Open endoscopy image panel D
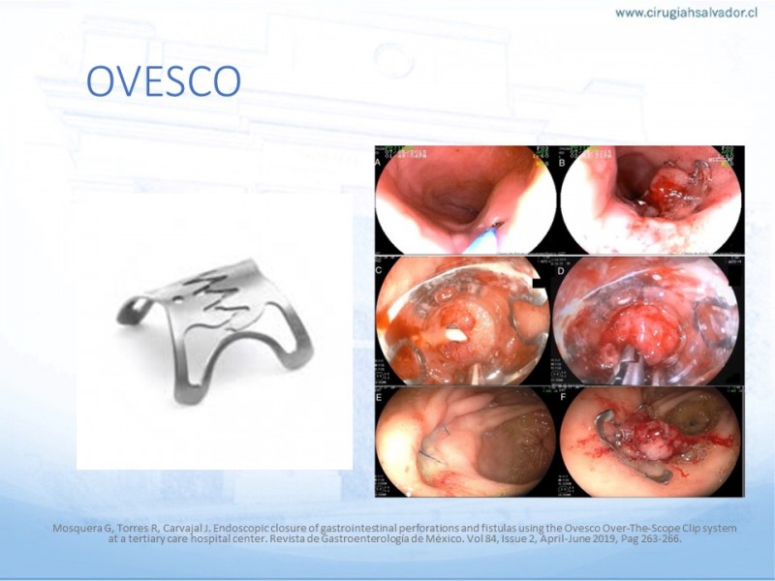The width and height of the screenshot is (775, 581). click(647, 321)
